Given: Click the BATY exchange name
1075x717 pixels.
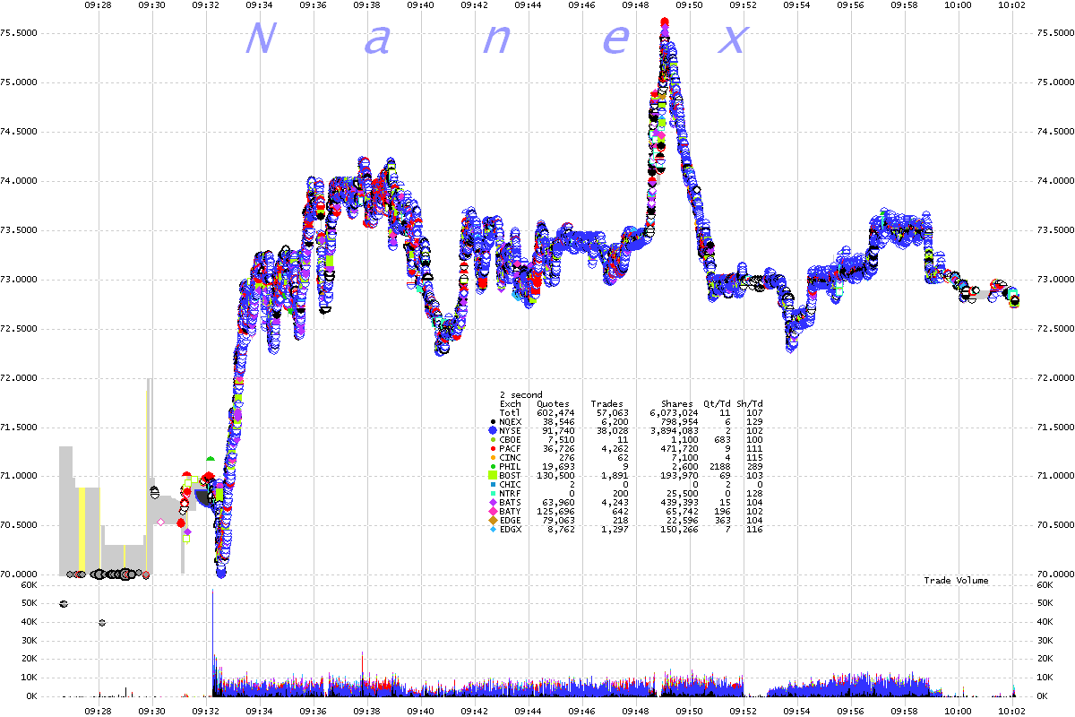Looking at the screenshot, I should [510, 512].
